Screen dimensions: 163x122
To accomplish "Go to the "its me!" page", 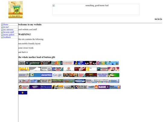I will tap(5, 27).
